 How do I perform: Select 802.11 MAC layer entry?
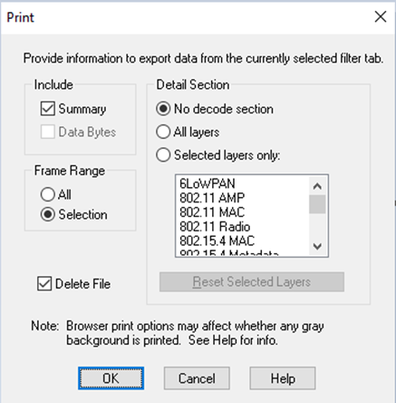[x=212, y=212]
